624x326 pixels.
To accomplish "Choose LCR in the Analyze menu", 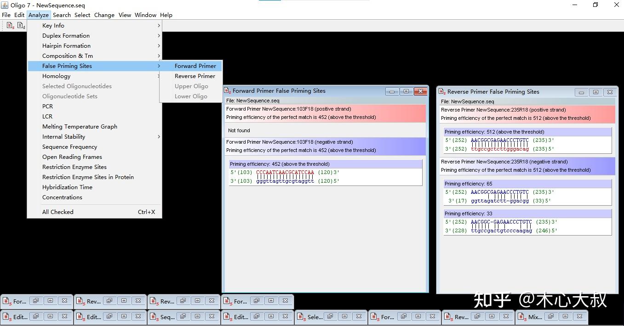I will [94, 117].
